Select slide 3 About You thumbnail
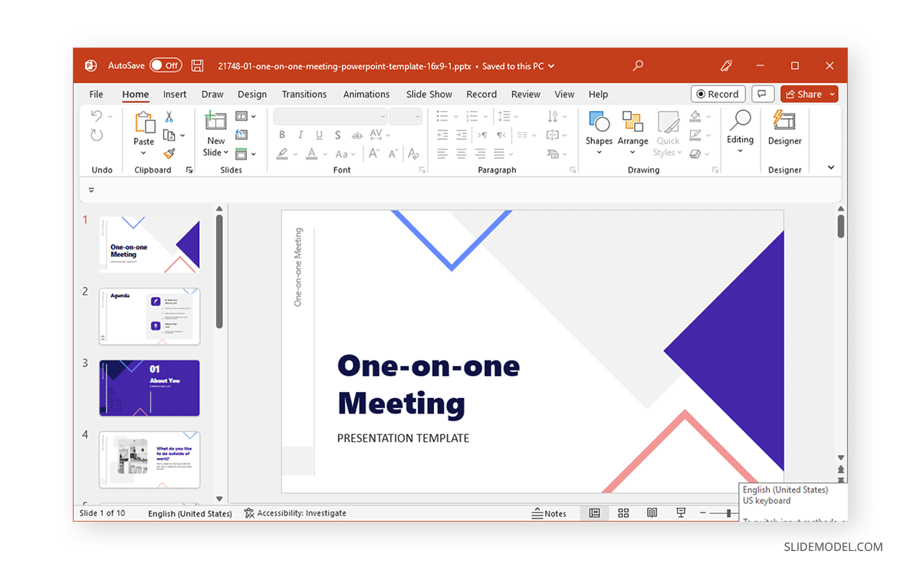Viewport: 920px width, 570px height. click(149, 388)
